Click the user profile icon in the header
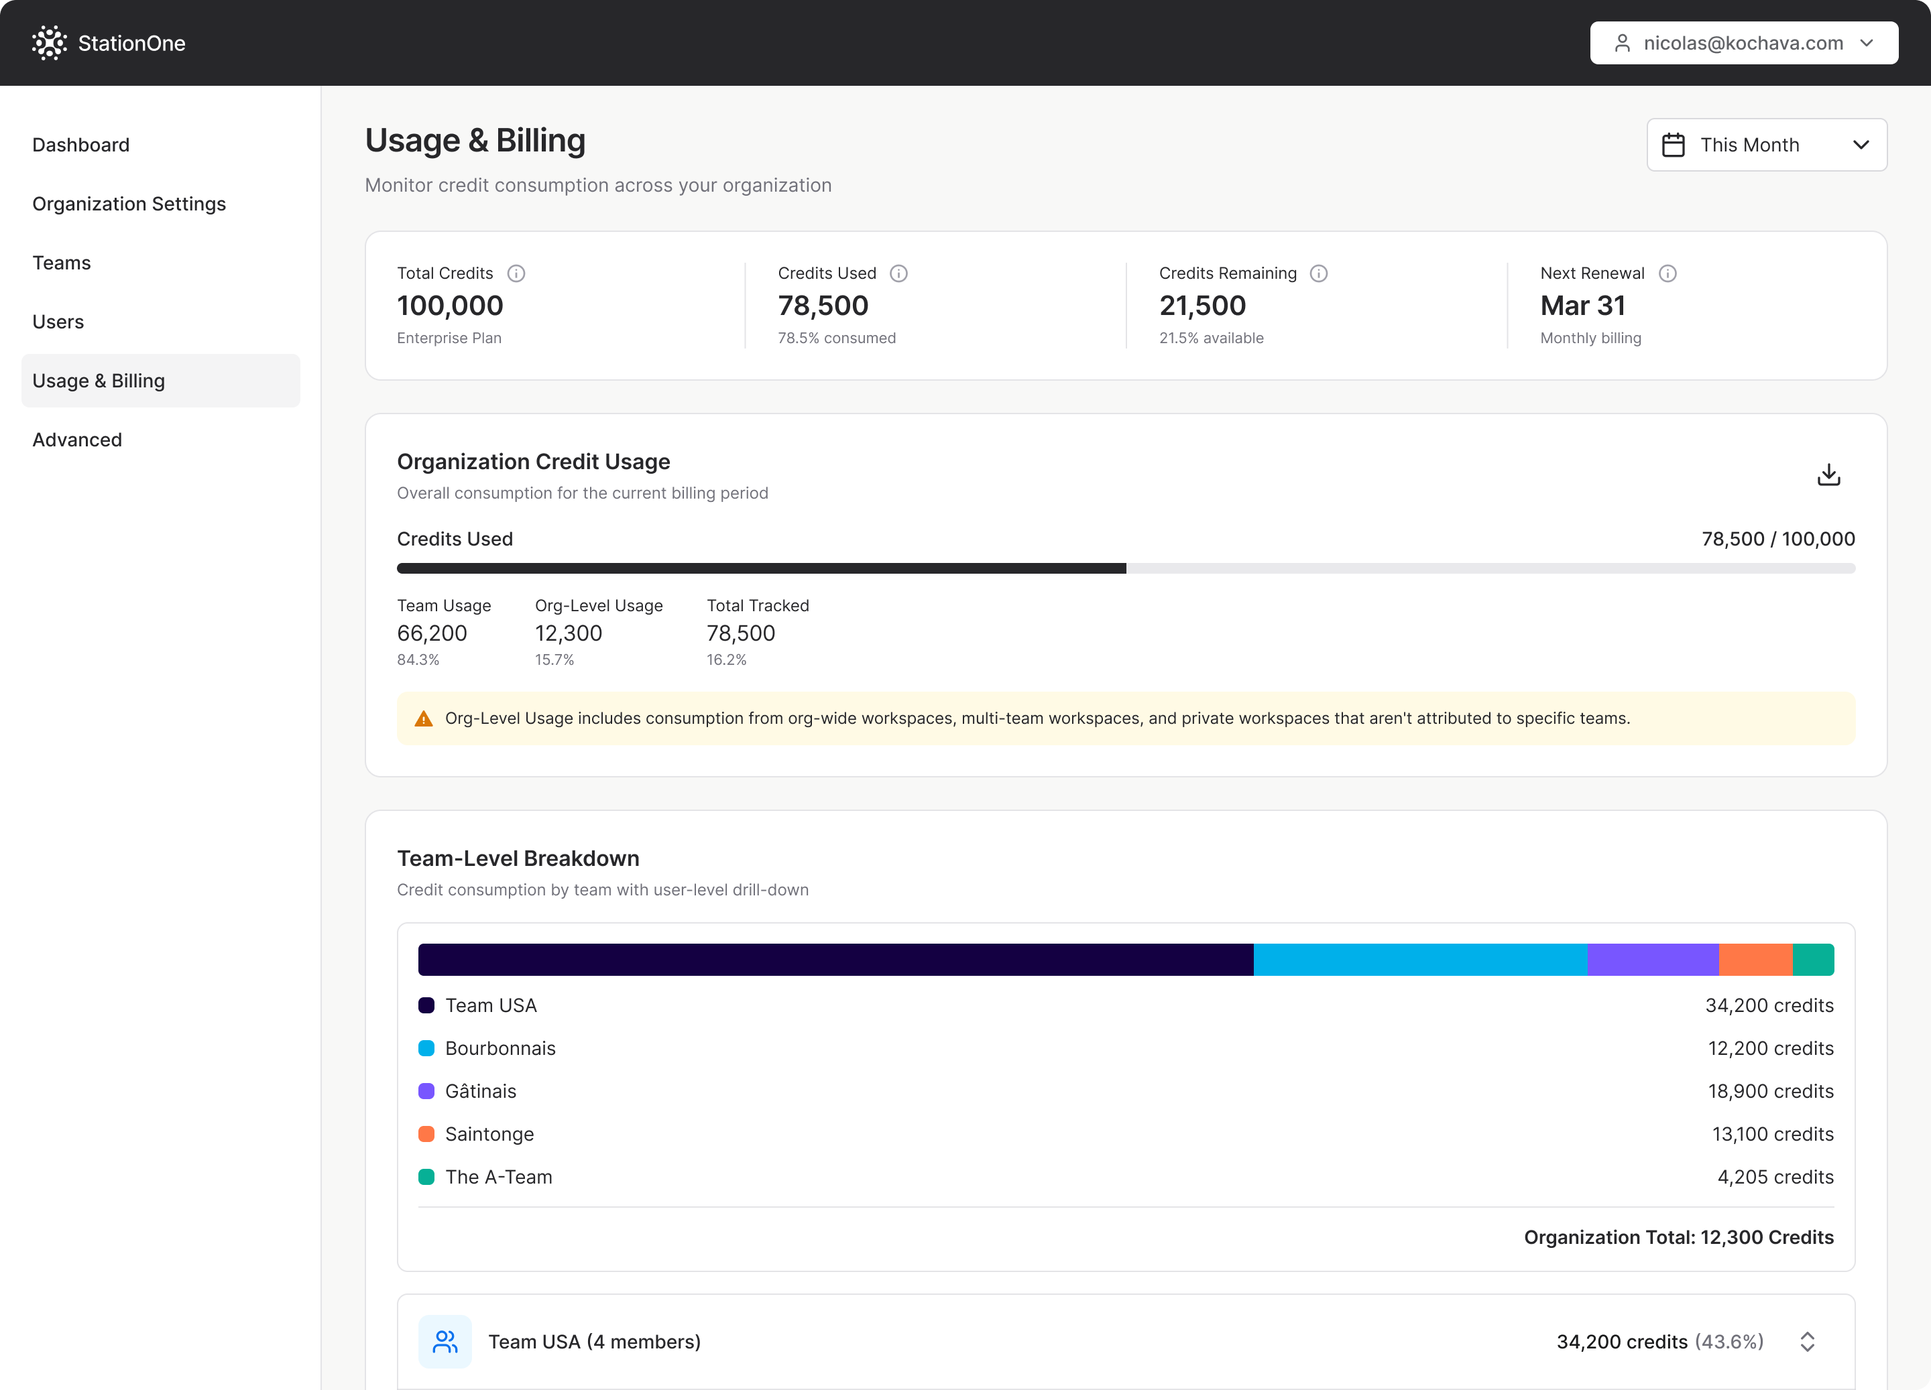1931x1390 pixels. pos(1622,43)
